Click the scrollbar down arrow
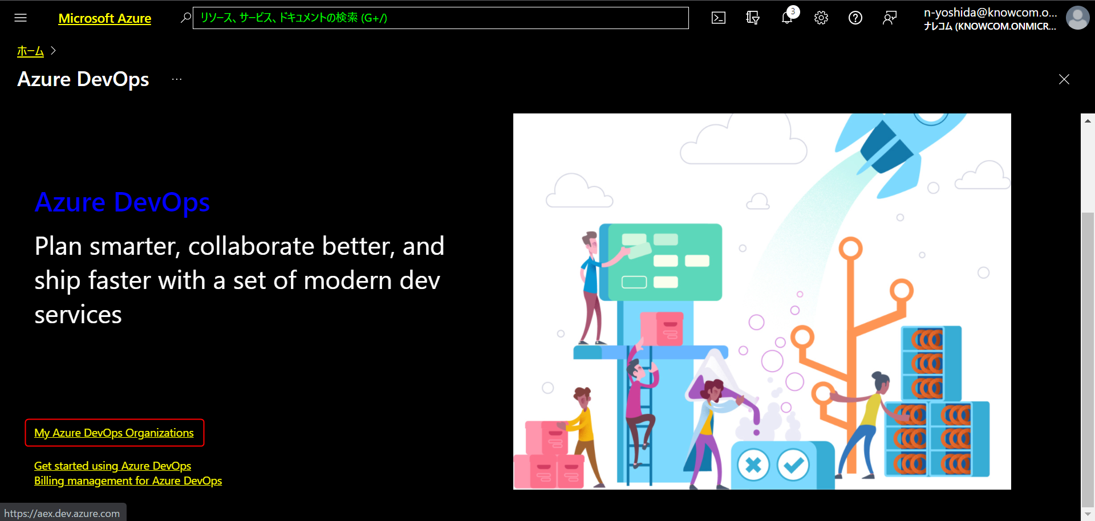Screen dimensions: 1095x521 click(1088, 514)
